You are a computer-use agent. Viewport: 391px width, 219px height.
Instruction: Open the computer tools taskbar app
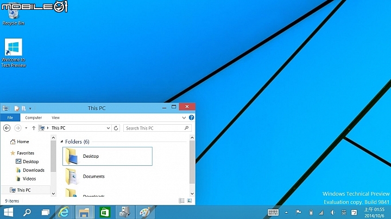tap(124, 212)
